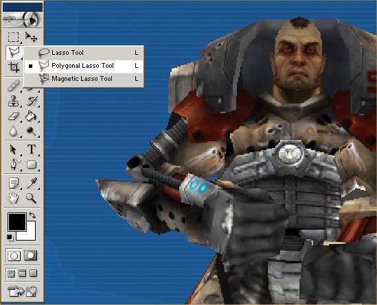Select the Clone Stamp tool

pyautogui.click(x=14, y=101)
